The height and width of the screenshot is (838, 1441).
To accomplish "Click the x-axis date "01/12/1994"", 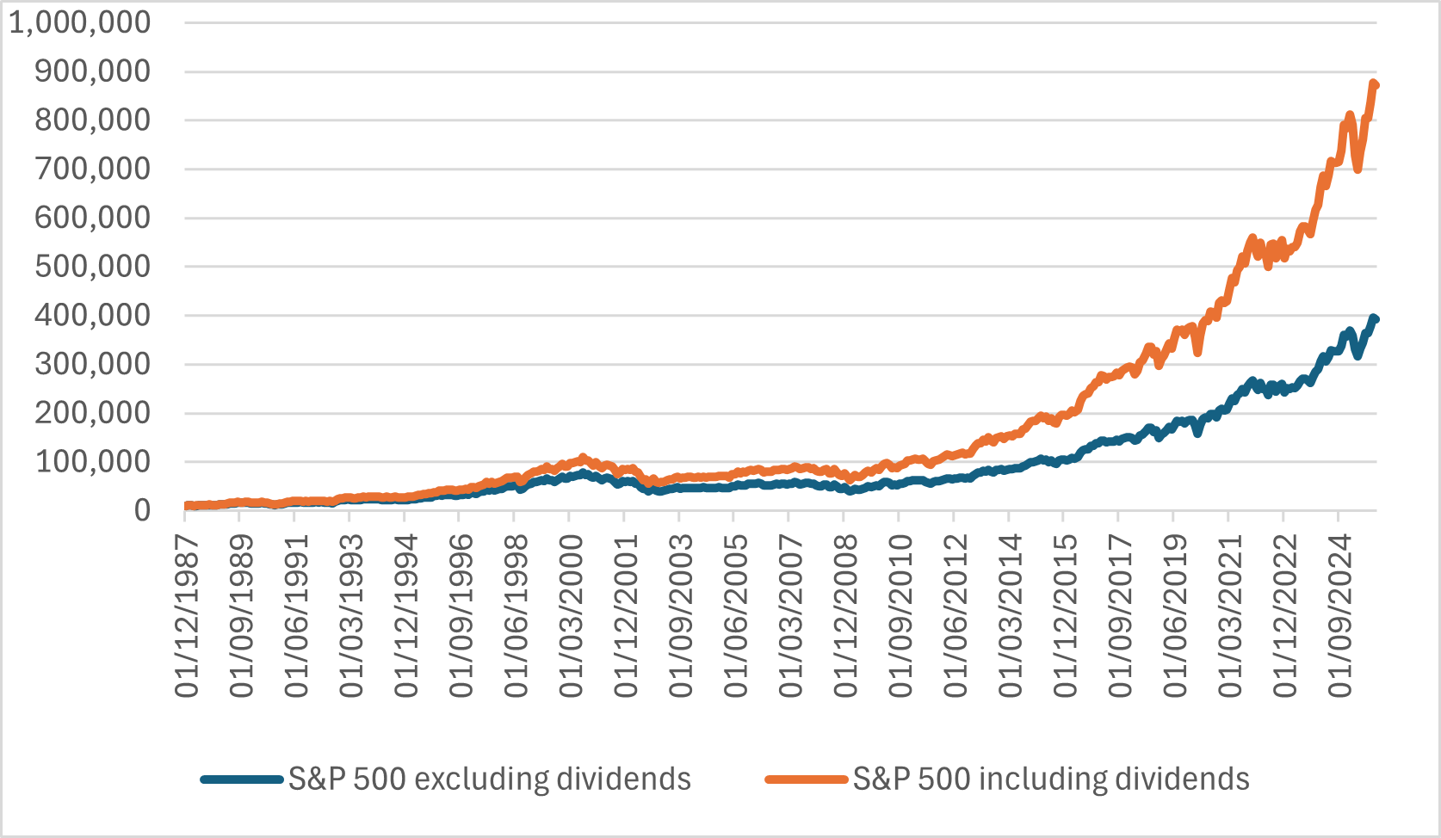I will tap(405, 616).
